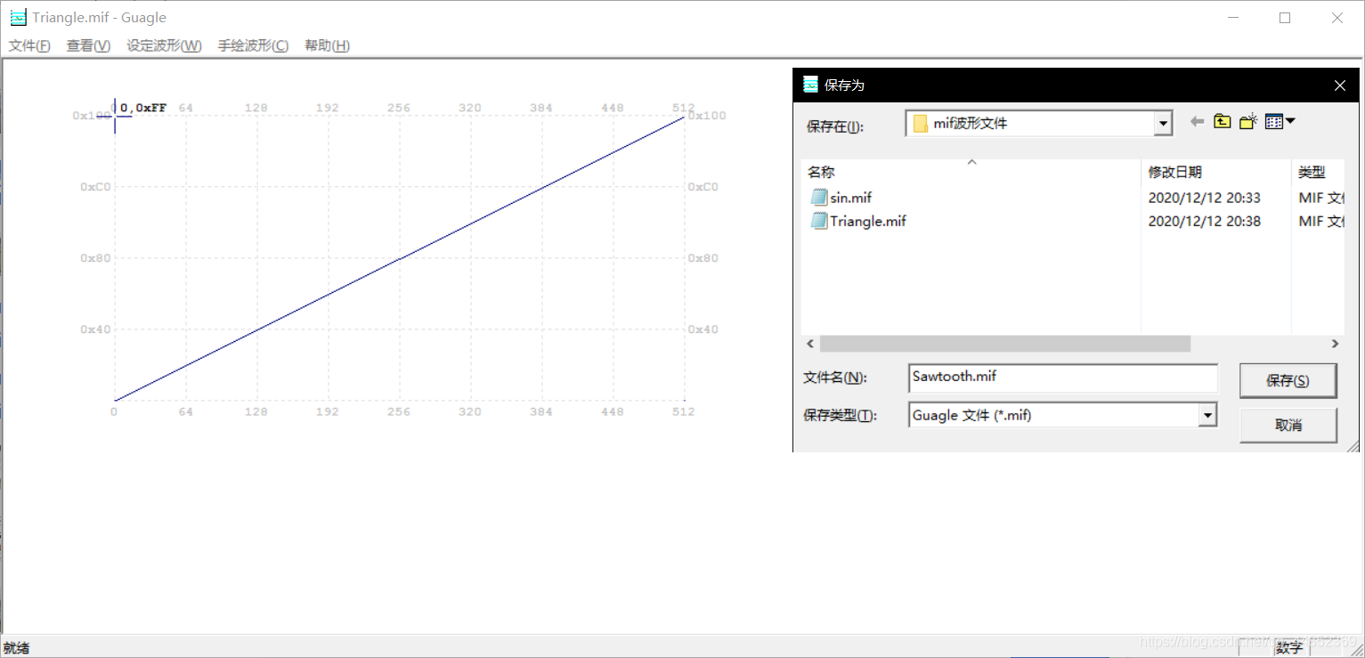Click the file list scroll right arrow

1335,344
